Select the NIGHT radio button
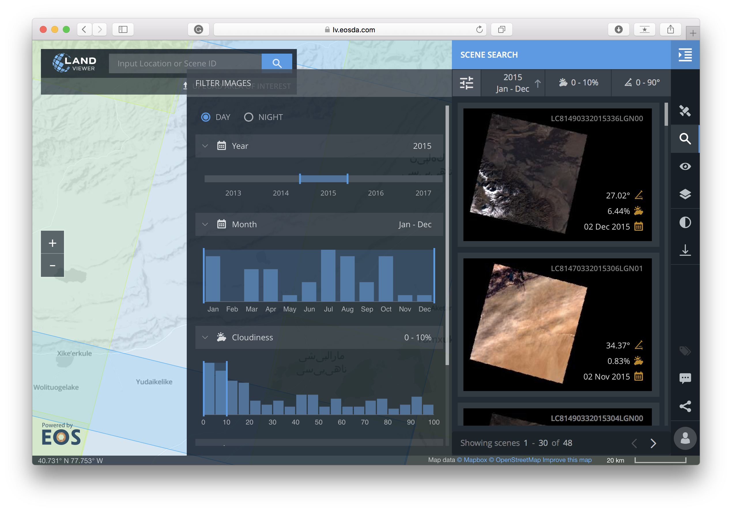Screen dimensions: 732x511 pos(248,117)
